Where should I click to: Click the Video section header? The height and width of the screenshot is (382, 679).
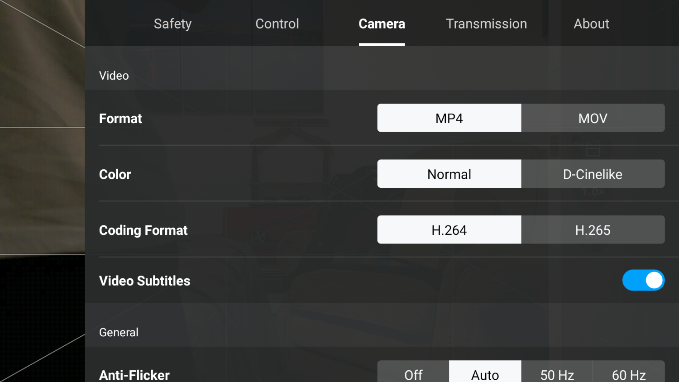(x=114, y=75)
